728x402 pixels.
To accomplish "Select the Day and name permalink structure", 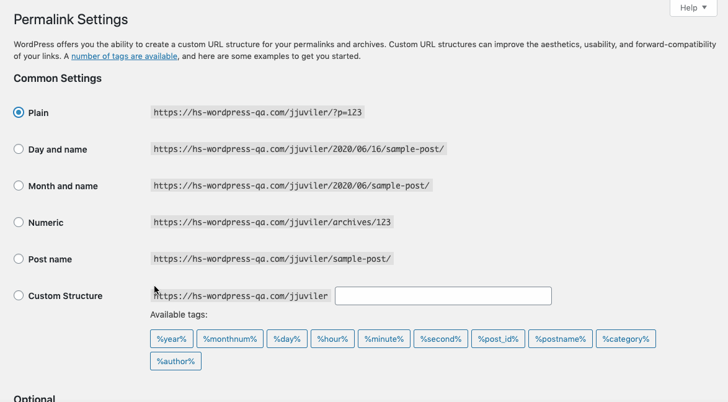I will (19, 149).
